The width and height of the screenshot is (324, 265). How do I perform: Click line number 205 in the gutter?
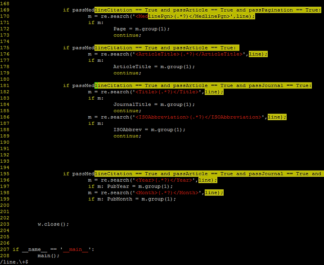click(5, 237)
